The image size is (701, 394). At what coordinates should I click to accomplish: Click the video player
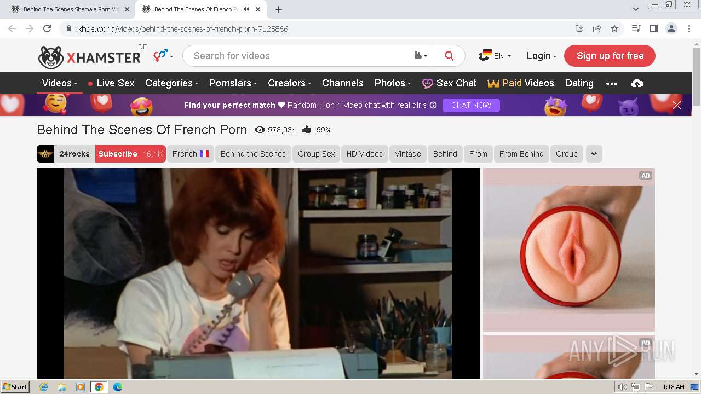(258, 273)
